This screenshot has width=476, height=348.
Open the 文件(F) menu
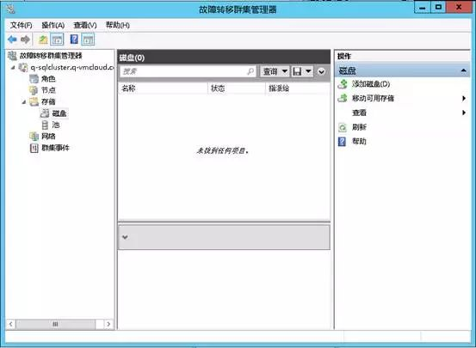21,26
